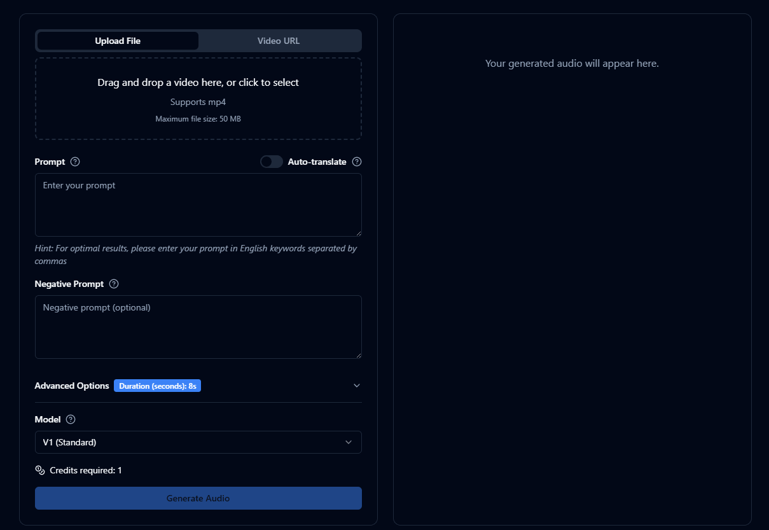Viewport: 769px width, 530px height.
Task: Focus the Enter your prompt text field
Action: point(198,205)
